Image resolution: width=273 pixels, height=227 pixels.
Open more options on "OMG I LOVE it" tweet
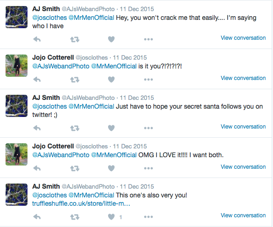(x=148, y=168)
